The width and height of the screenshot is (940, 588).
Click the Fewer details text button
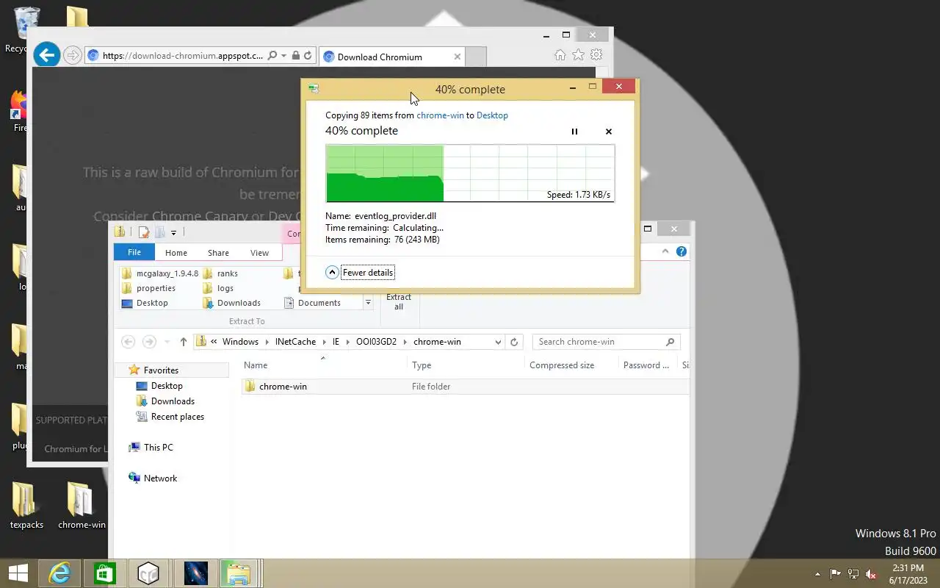(x=368, y=273)
